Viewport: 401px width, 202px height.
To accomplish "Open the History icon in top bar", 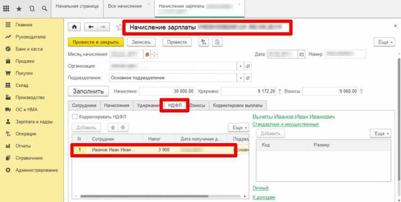I will pyautogui.click(x=32, y=9).
